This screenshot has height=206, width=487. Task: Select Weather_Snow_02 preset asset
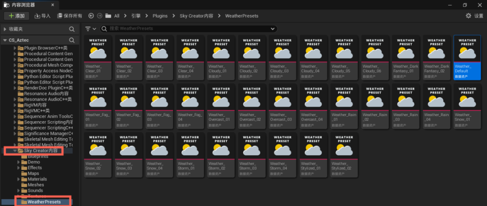click(98, 154)
